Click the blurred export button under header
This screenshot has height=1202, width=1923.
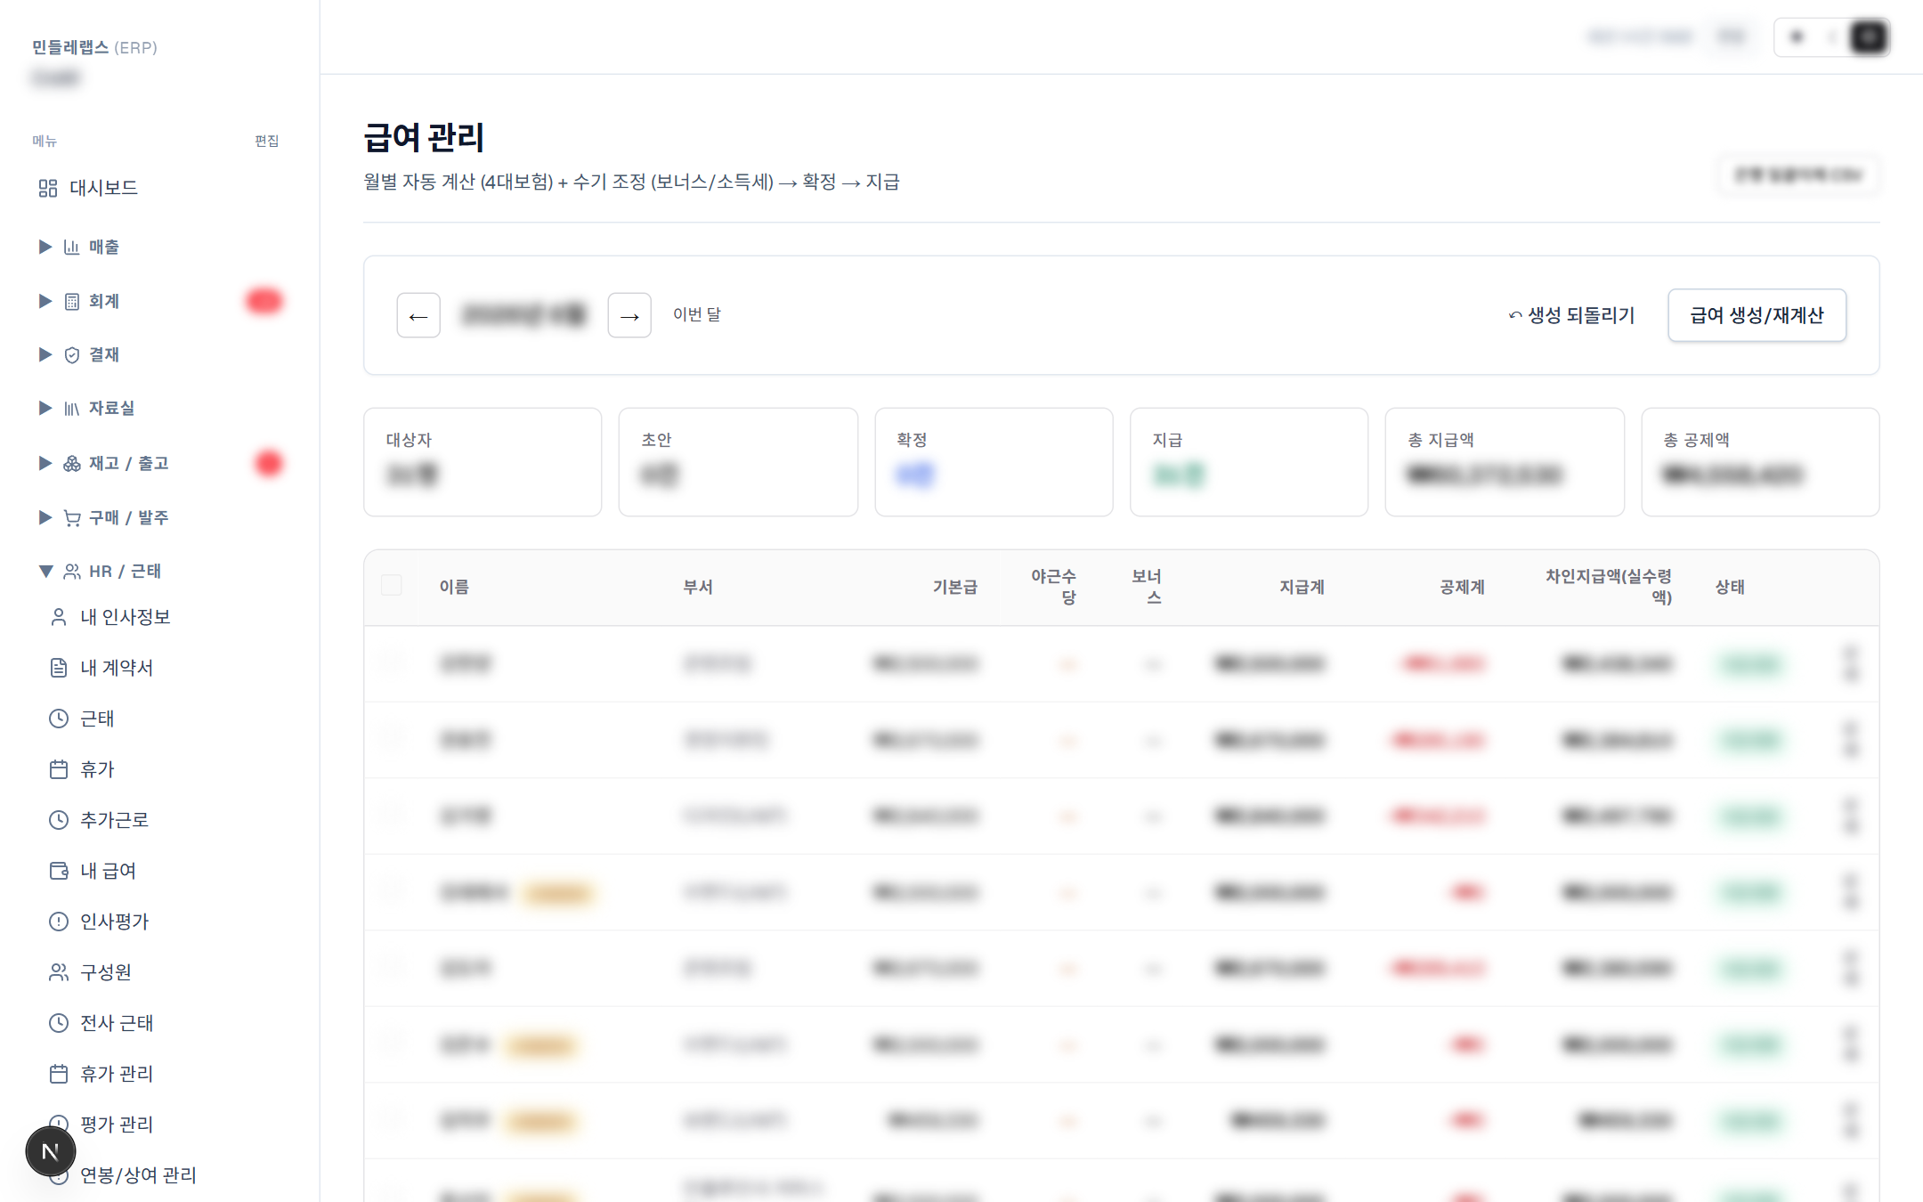pos(1797,175)
